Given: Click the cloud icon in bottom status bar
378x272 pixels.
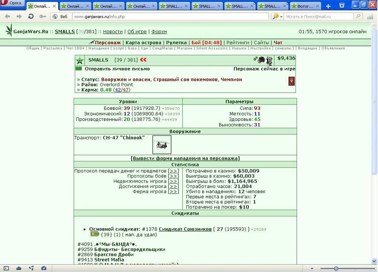Looking at the screenshot, I should click(19, 268).
